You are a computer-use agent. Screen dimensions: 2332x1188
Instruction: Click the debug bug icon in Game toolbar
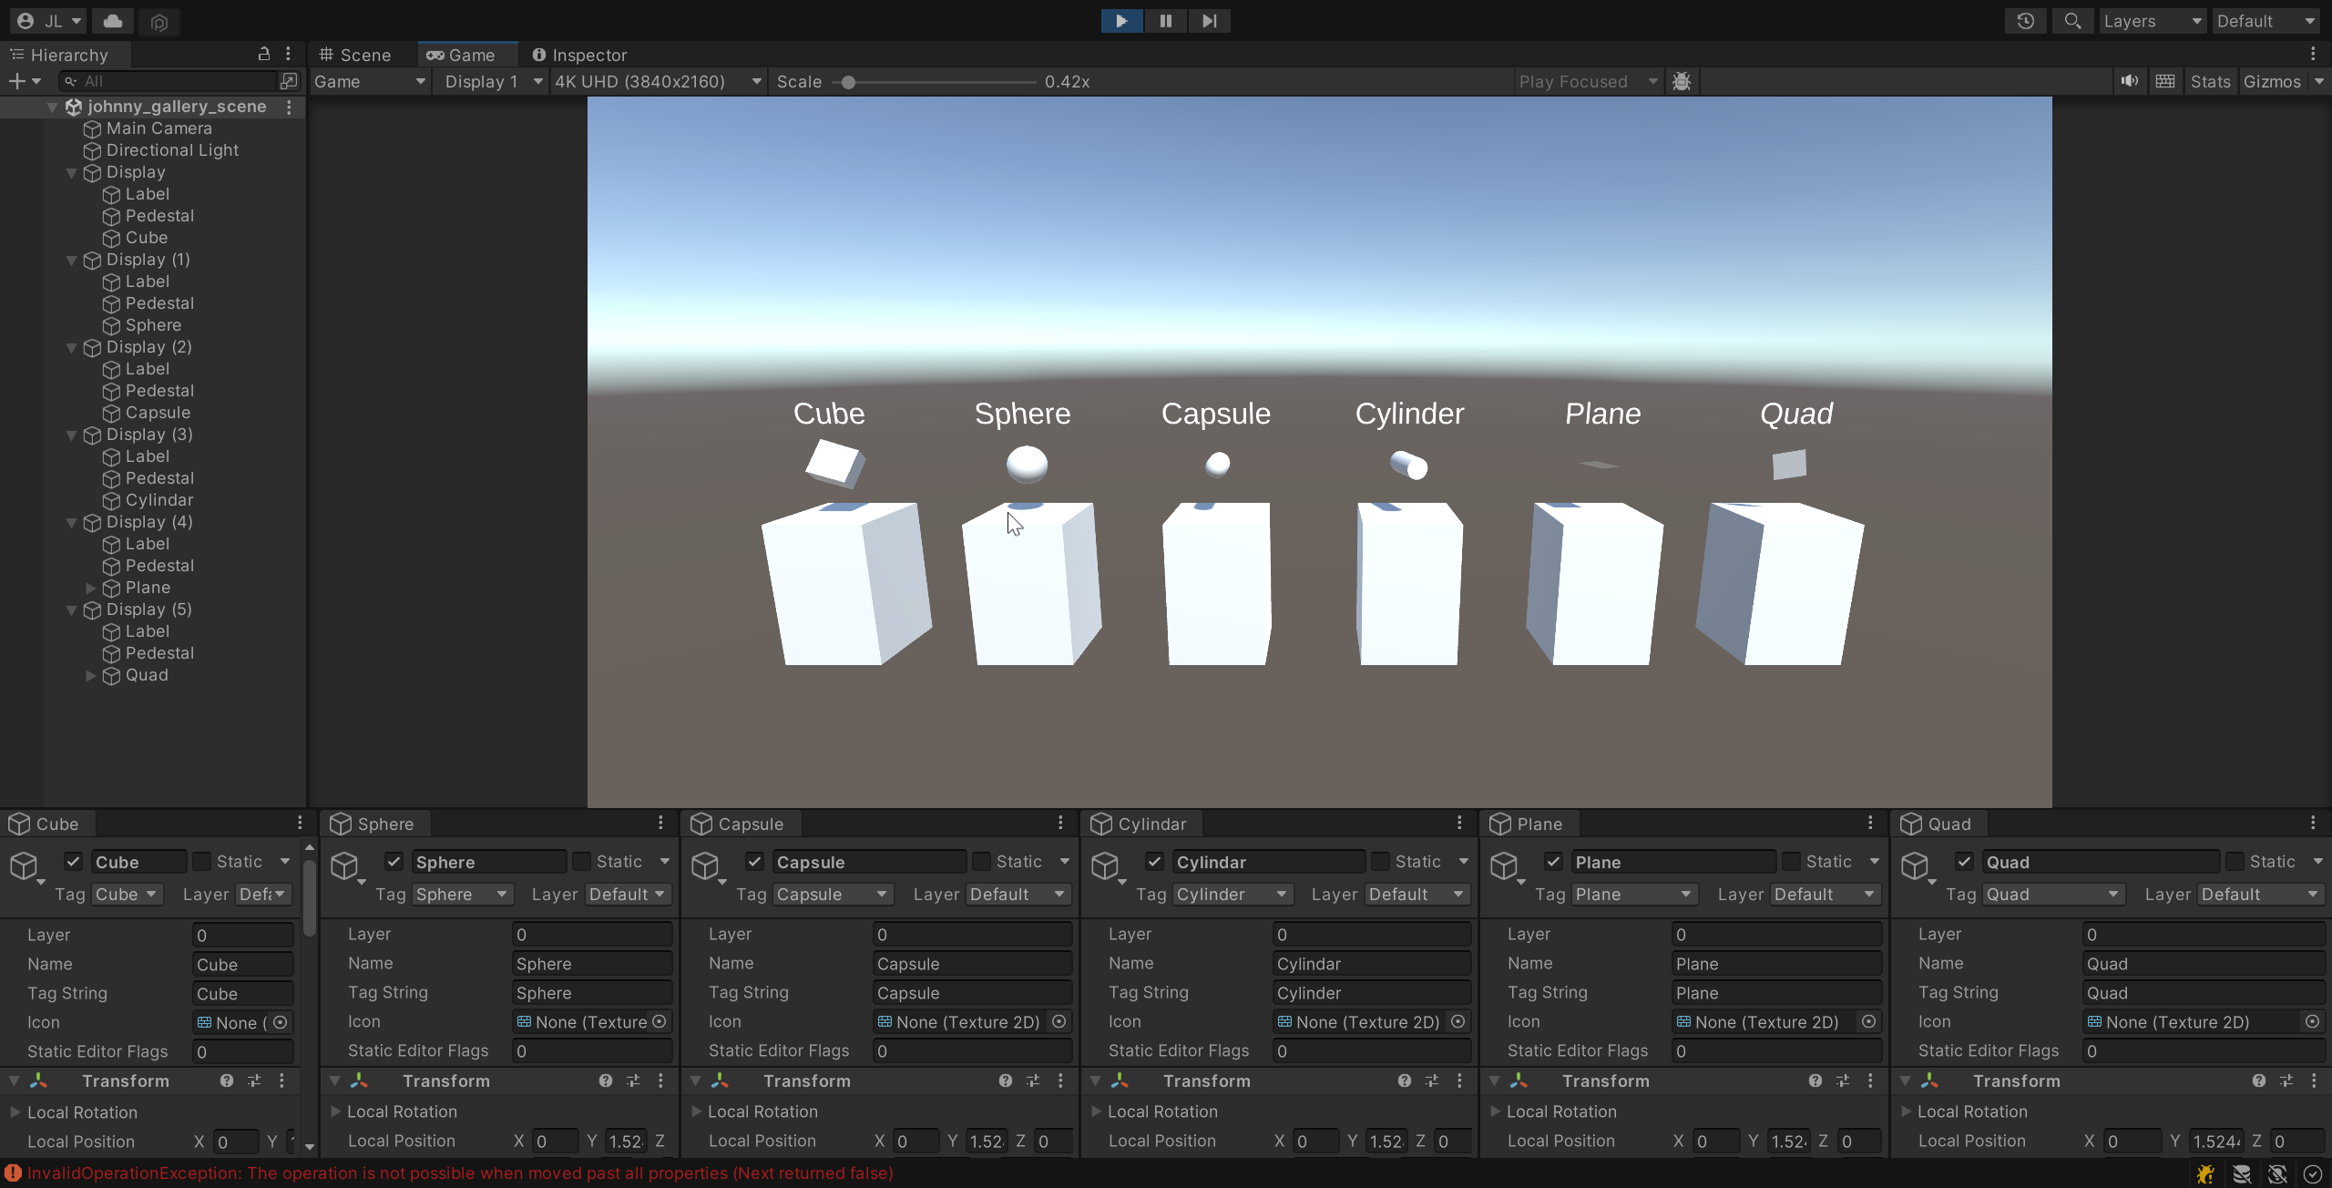(x=1681, y=81)
